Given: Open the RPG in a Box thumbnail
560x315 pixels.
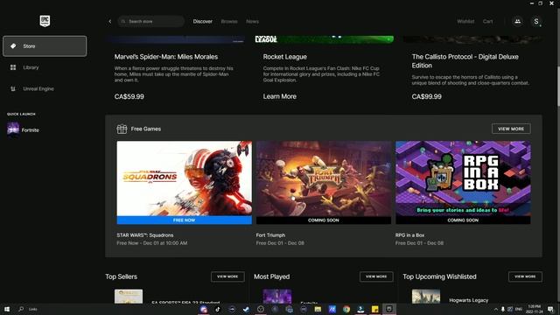Looking at the screenshot, I should [x=463, y=178].
